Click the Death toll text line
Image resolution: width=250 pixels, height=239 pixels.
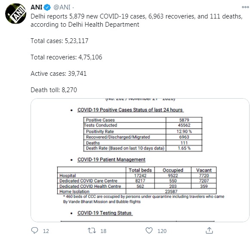tap(54, 90)
